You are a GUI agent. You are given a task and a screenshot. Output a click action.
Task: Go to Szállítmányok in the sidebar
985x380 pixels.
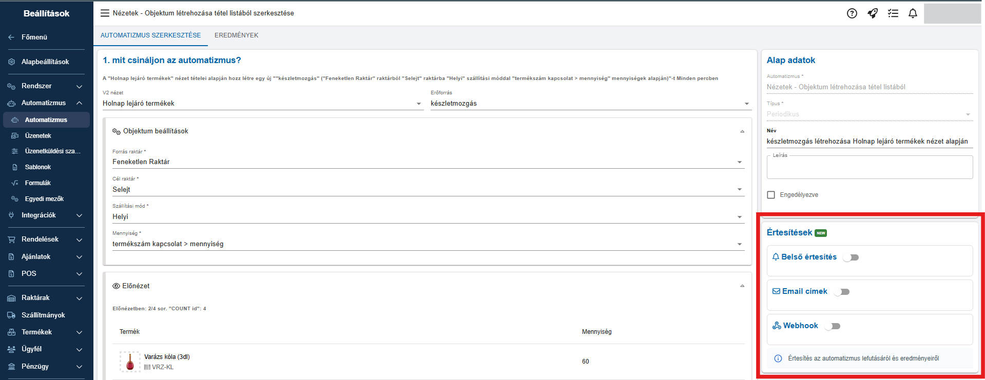(x=43, y=315)
